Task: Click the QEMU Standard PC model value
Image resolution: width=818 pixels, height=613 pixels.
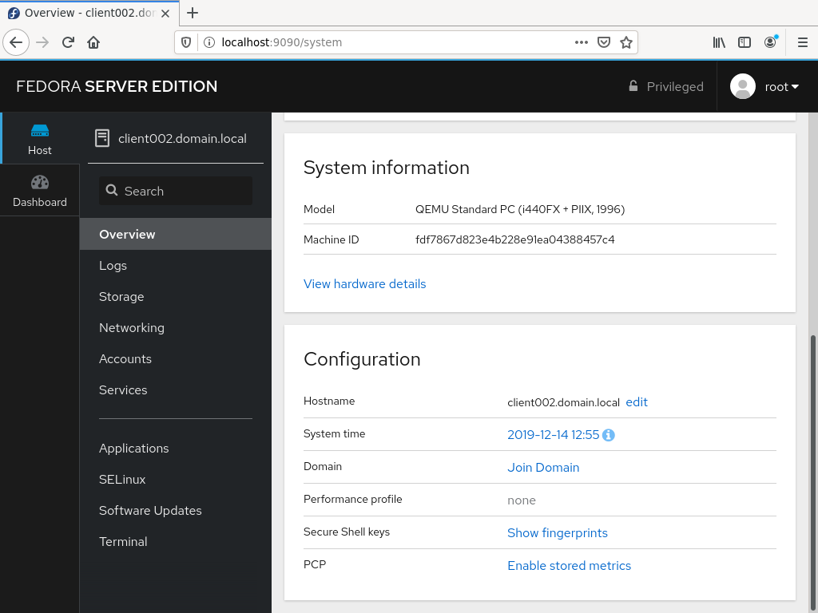Action: tap(520, 209)
